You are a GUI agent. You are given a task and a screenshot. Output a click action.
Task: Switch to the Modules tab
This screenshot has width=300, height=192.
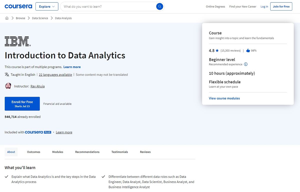click(x=58, y=152)
